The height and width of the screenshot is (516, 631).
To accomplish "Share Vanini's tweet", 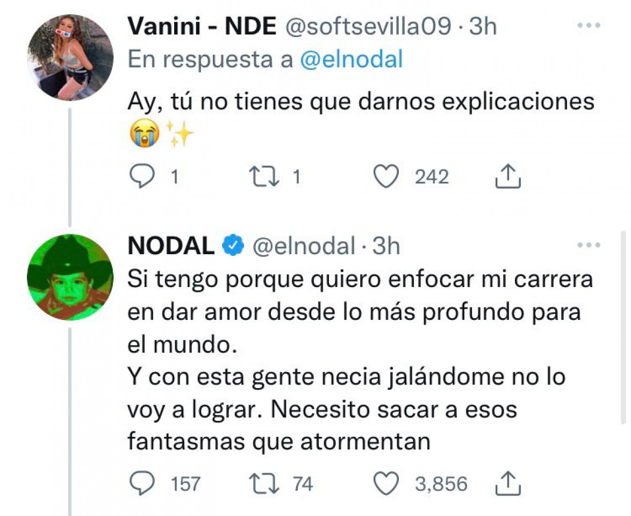I will tap(507, 177).
